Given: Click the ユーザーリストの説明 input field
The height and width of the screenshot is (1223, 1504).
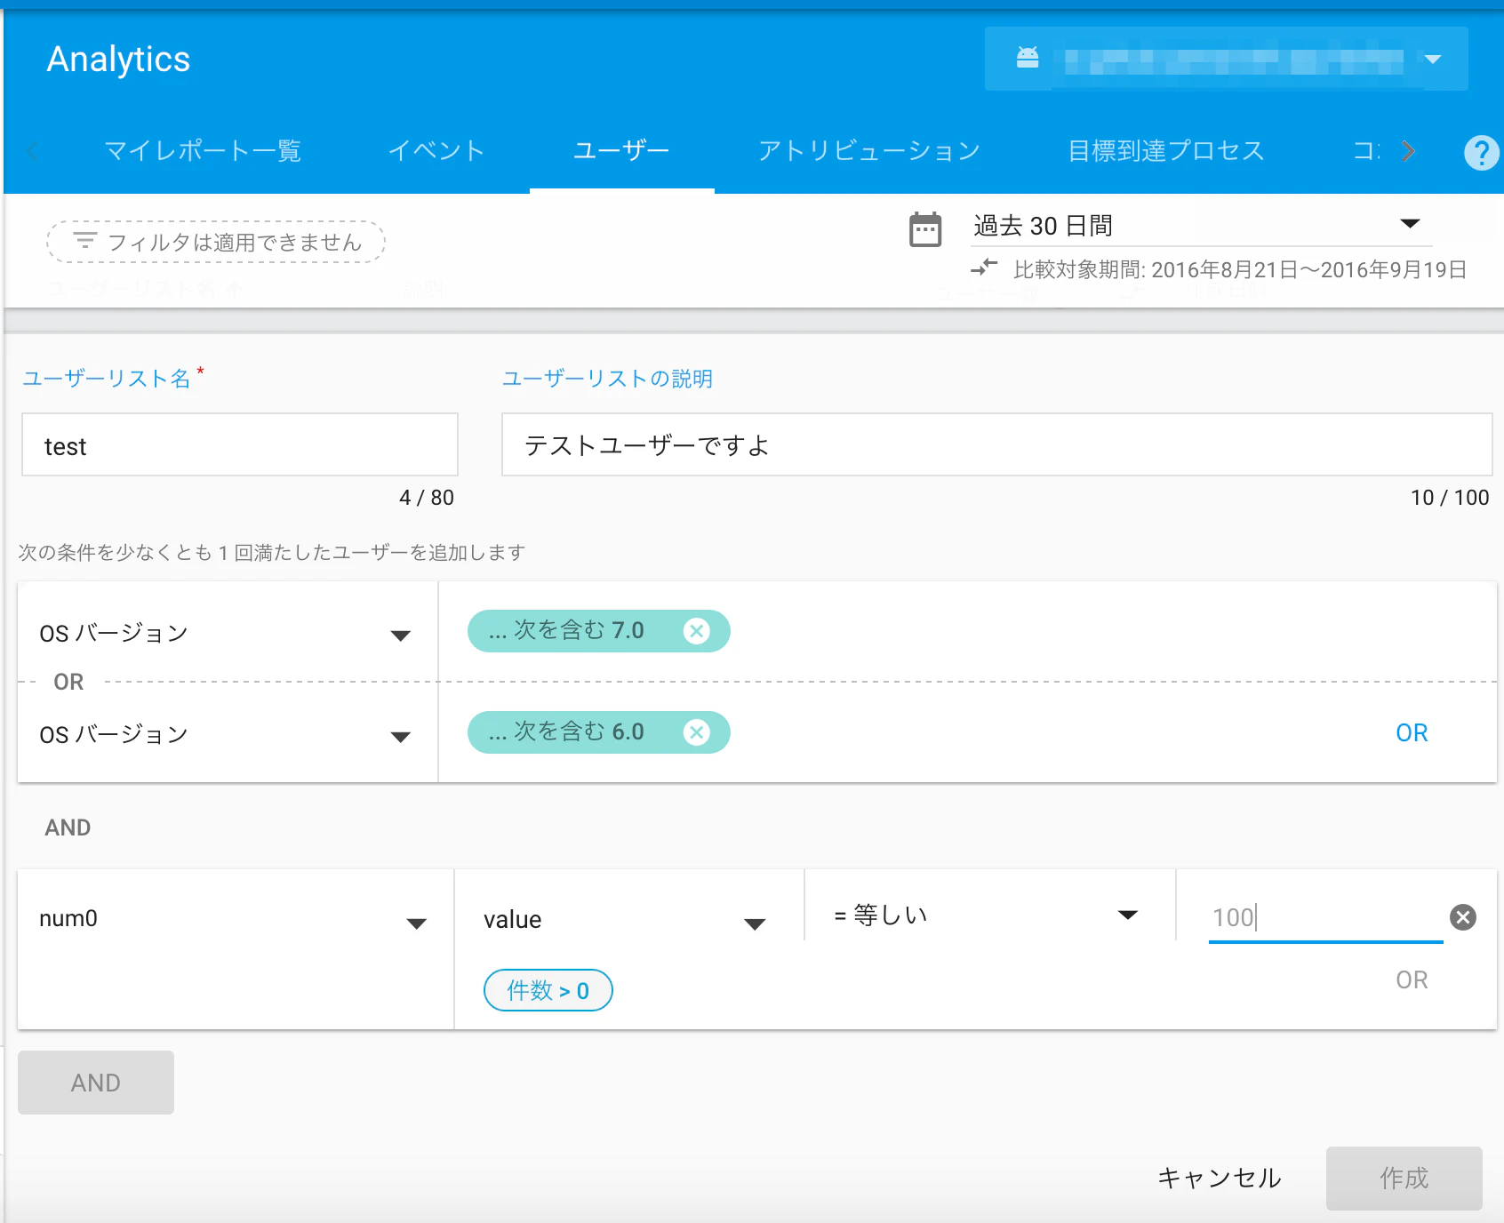Looking at the screenshot, I should click(x=996, y=444).
